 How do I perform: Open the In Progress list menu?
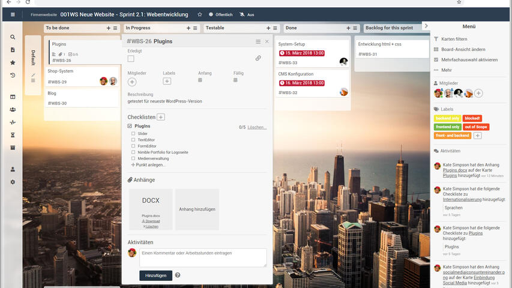196,28
